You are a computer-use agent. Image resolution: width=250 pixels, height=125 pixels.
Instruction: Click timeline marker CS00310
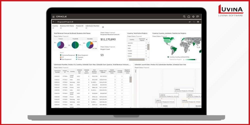[169, 95]
